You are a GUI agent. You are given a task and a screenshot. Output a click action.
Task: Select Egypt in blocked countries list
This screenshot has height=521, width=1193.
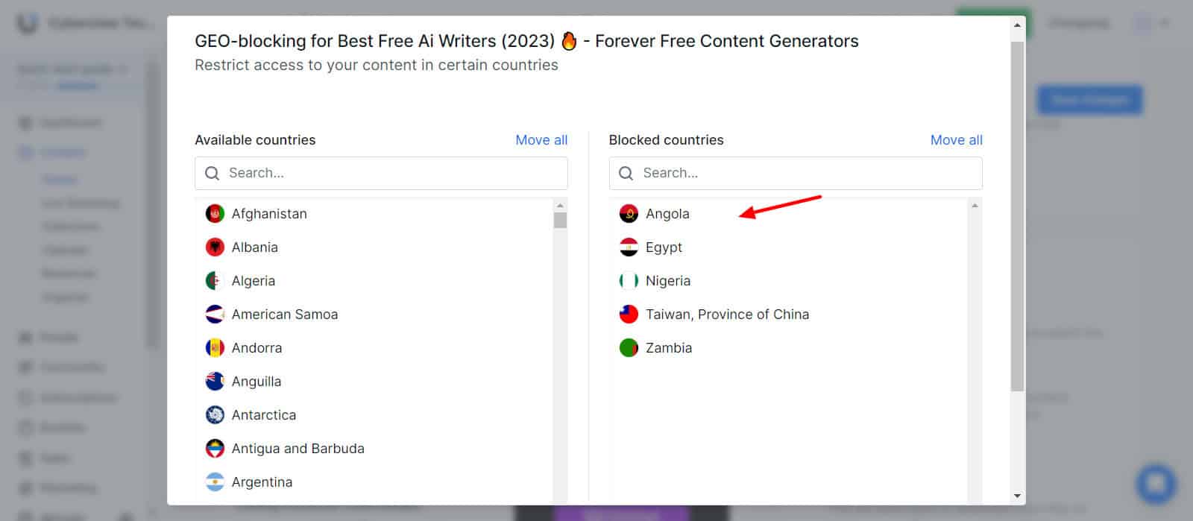point(664,247)
